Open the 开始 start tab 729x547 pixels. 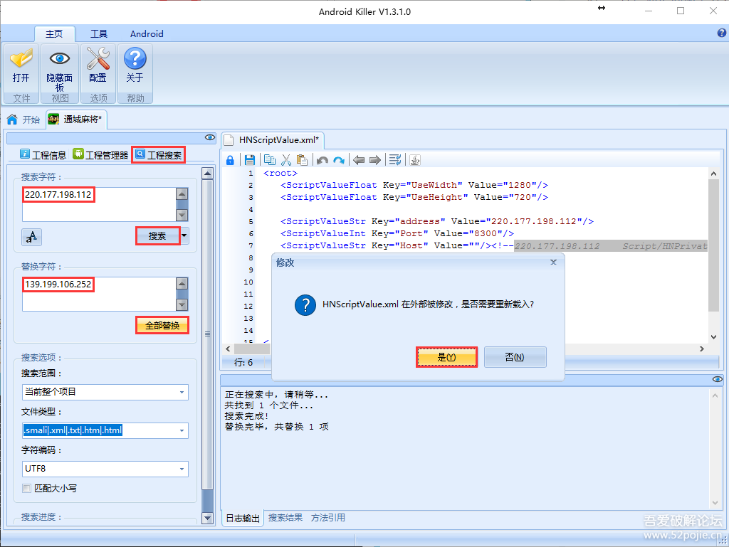pyautogui.click(x=24, y=120)
